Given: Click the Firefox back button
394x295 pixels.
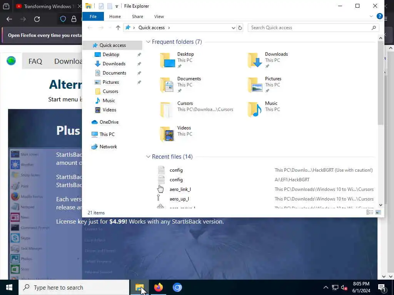Looking at the screenshot, I should [x=9, y=19].
